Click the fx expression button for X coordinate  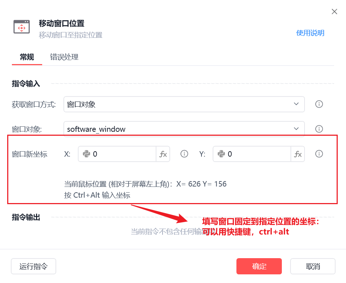tap(163, 154)
